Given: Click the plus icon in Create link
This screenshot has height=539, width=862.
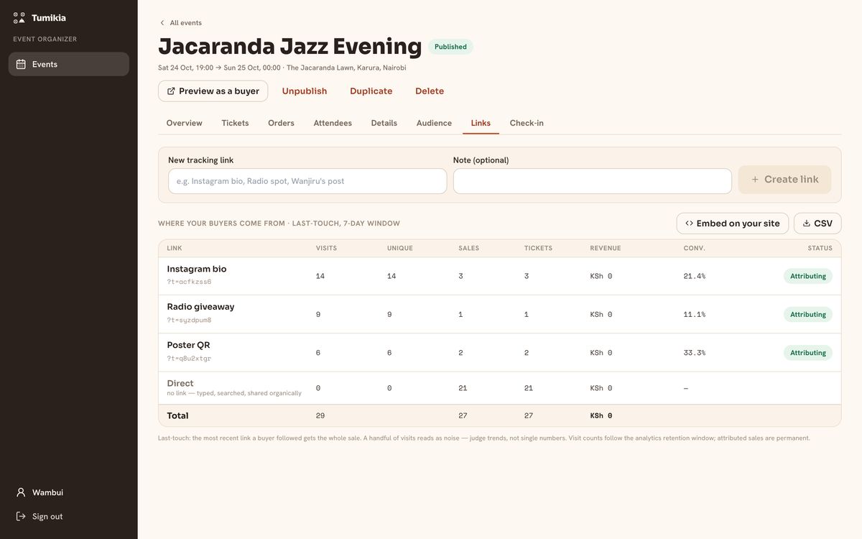Looking at the screenshot, I should tap(755, 180).
